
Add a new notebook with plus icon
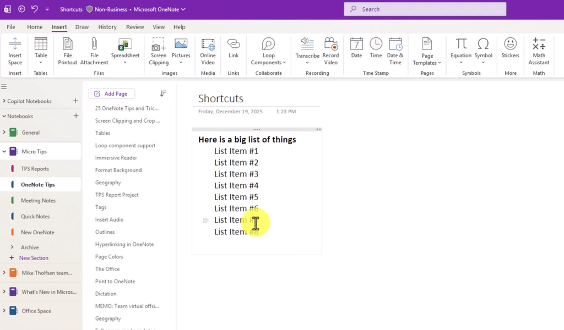point(76,116)
